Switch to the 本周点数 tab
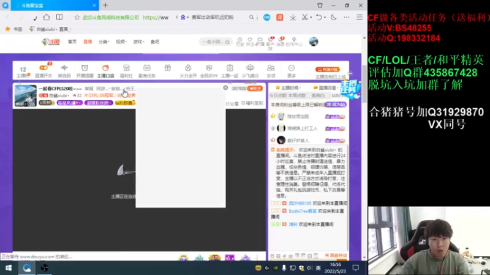This screenshot has width=490, height=275. 297,95
